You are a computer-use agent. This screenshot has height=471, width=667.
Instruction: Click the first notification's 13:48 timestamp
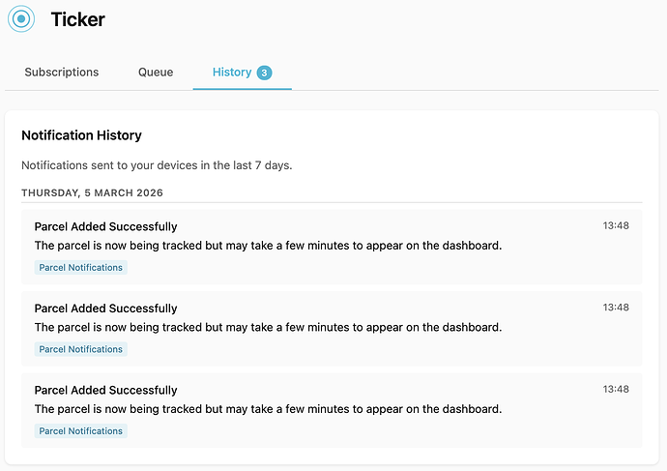click(x=616, y=225)
